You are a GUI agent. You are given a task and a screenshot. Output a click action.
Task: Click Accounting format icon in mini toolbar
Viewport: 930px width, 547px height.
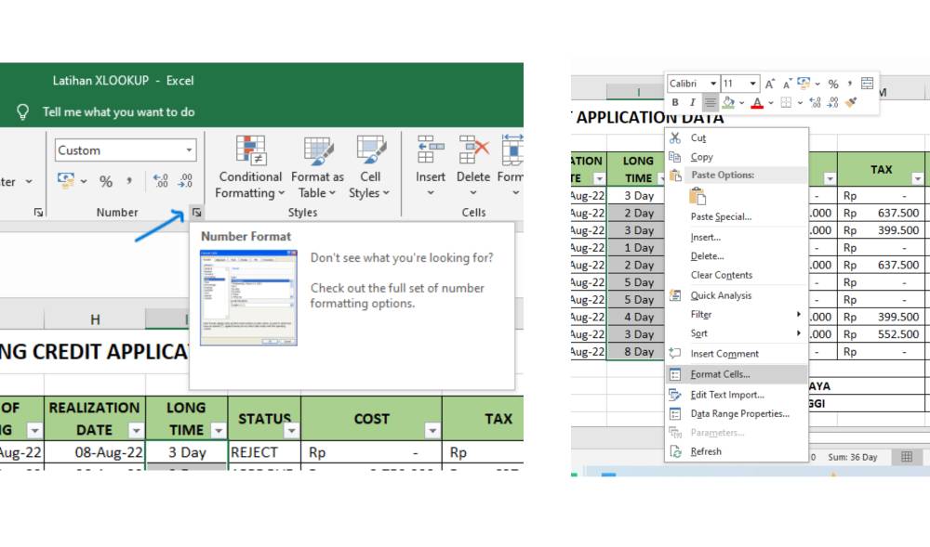click(804, 83)
